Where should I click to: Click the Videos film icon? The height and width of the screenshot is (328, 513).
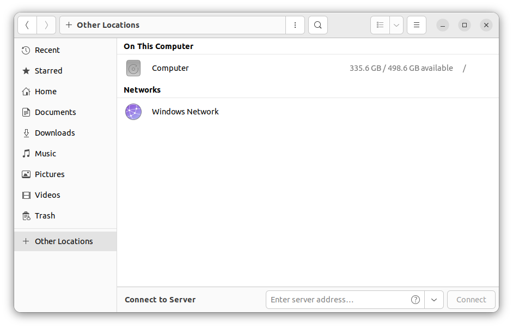coord(26,195)
